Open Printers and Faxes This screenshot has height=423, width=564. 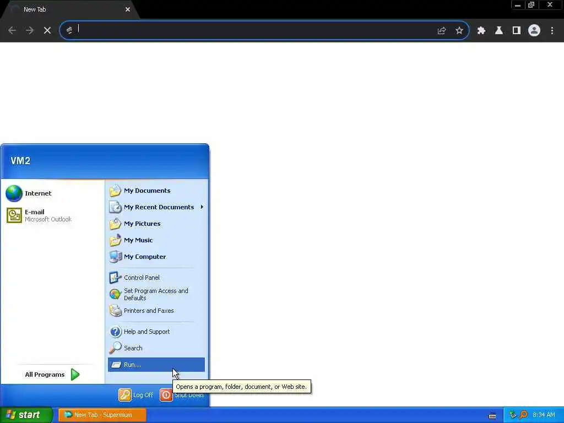pyautogui.click(x=156, y=311)
